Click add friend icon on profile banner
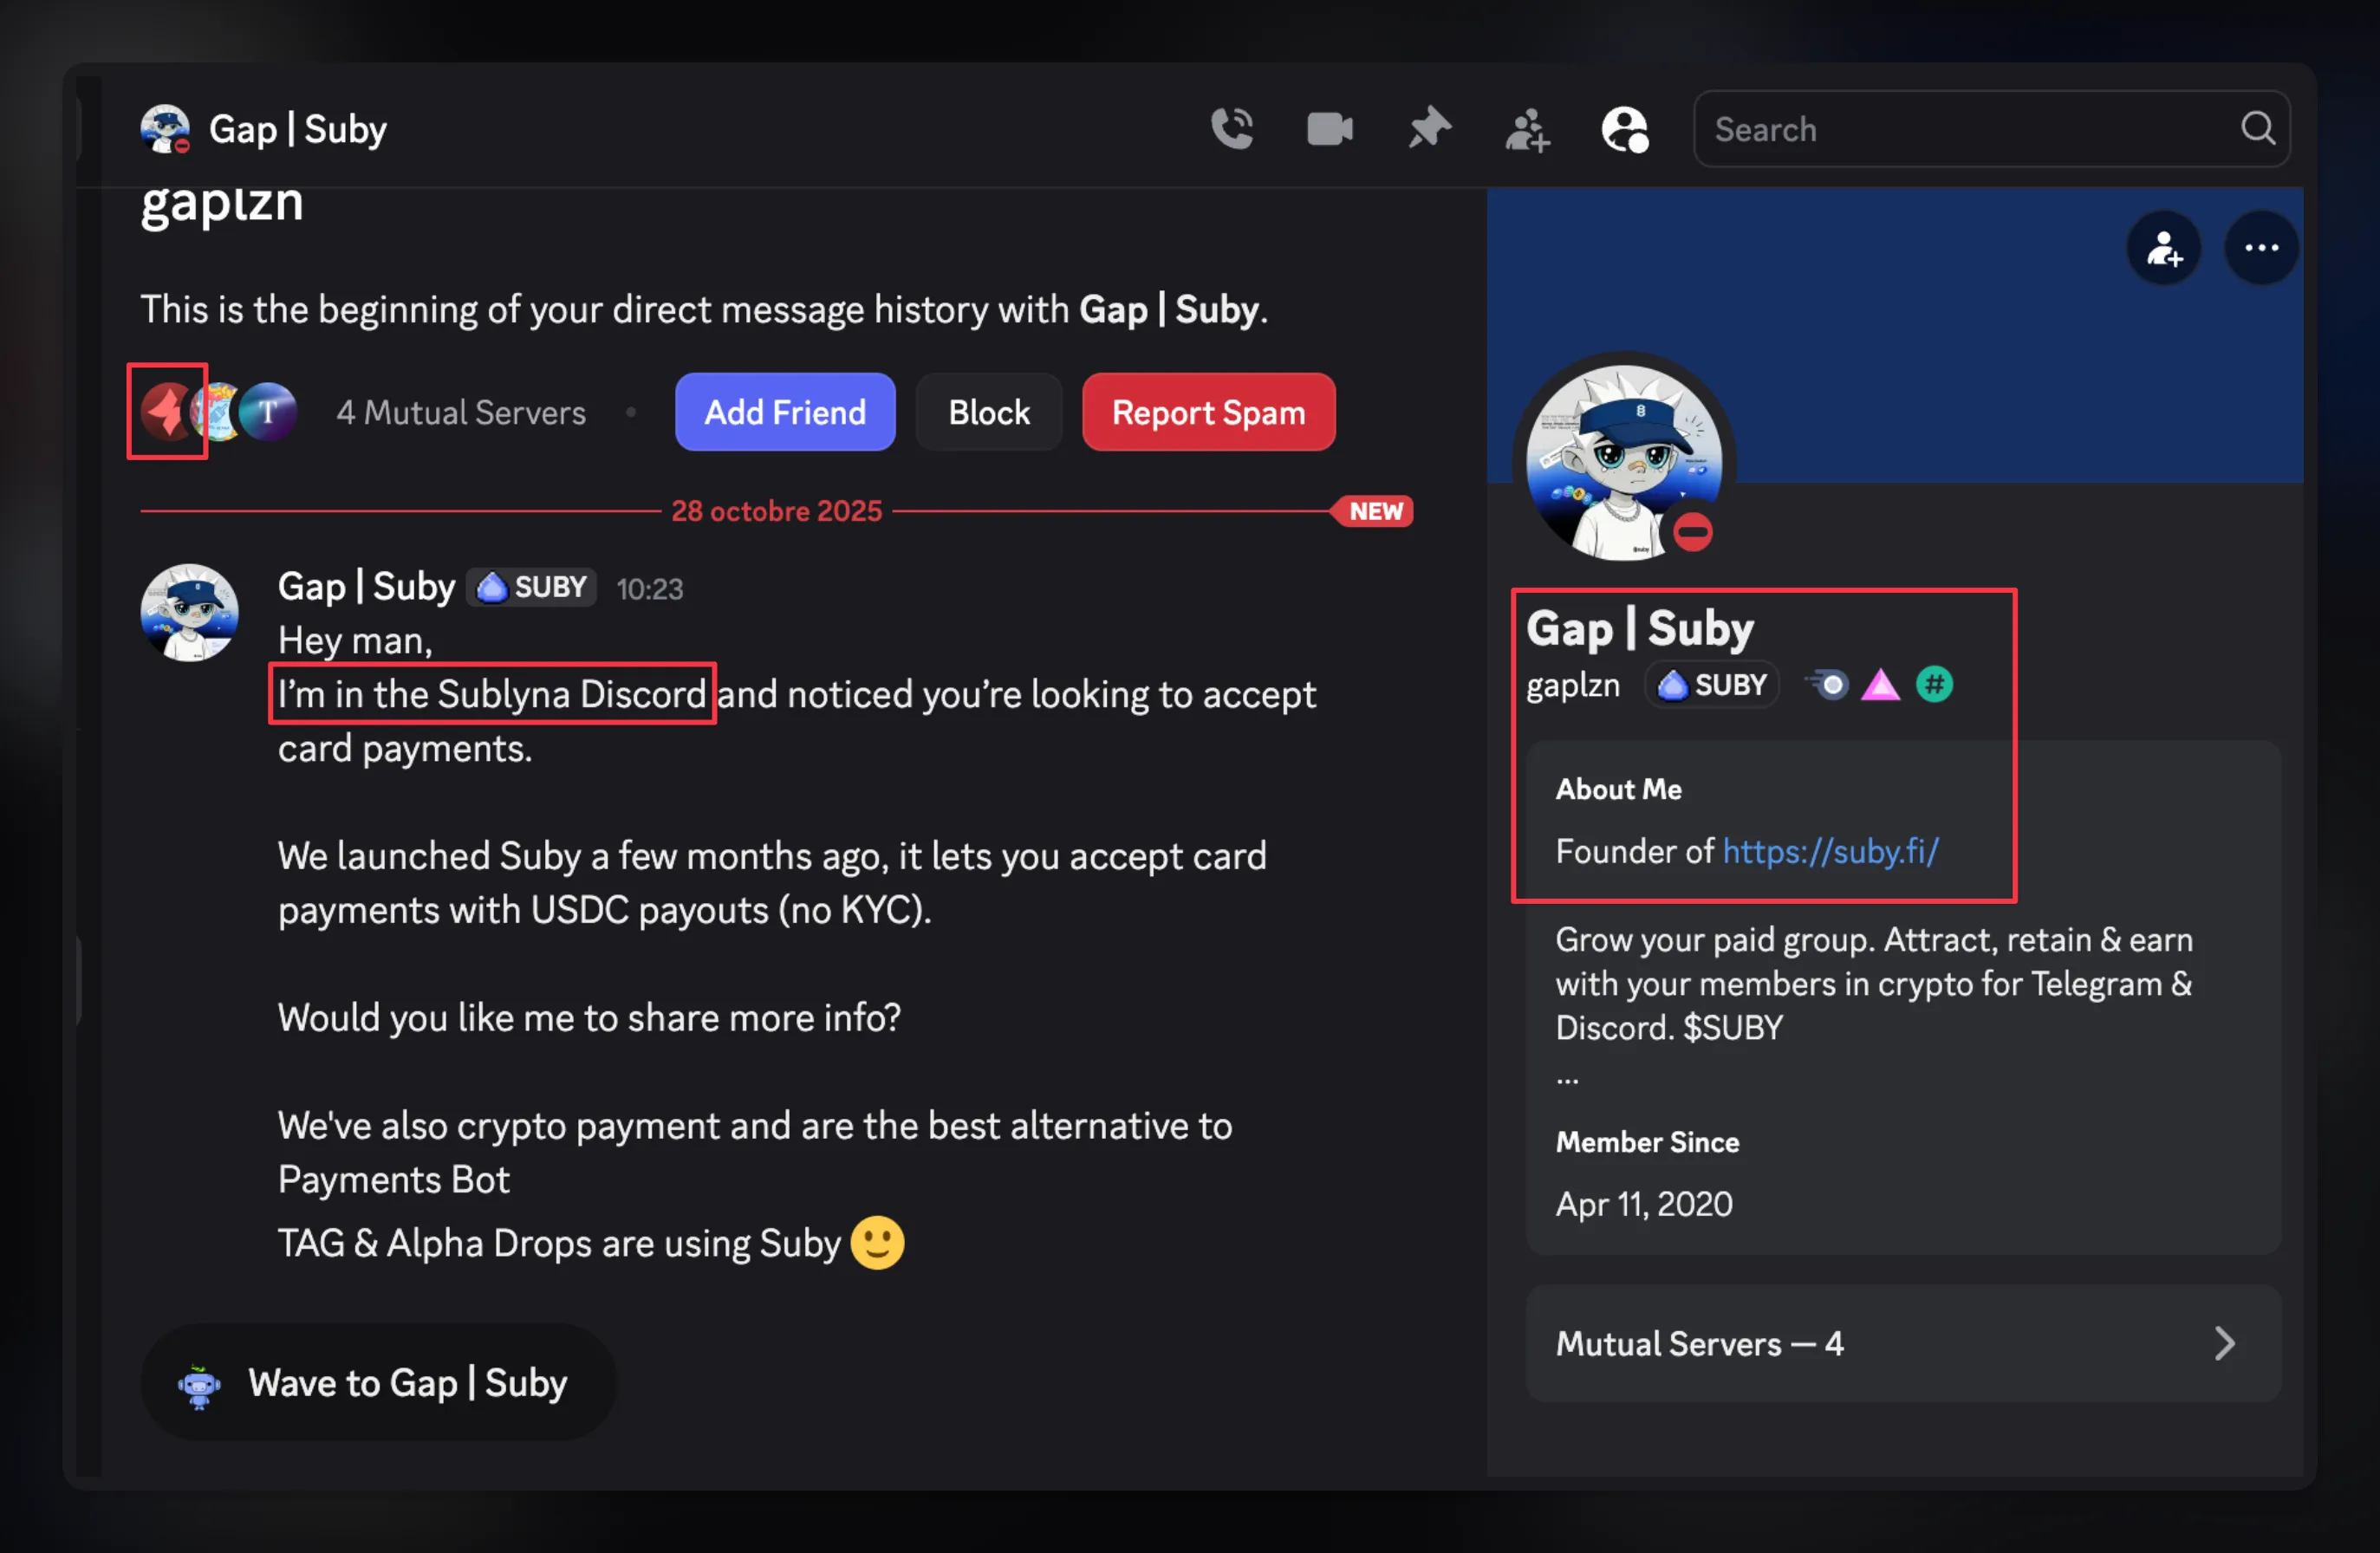Screen dimensions: 2380x1553 [2163, 248]
